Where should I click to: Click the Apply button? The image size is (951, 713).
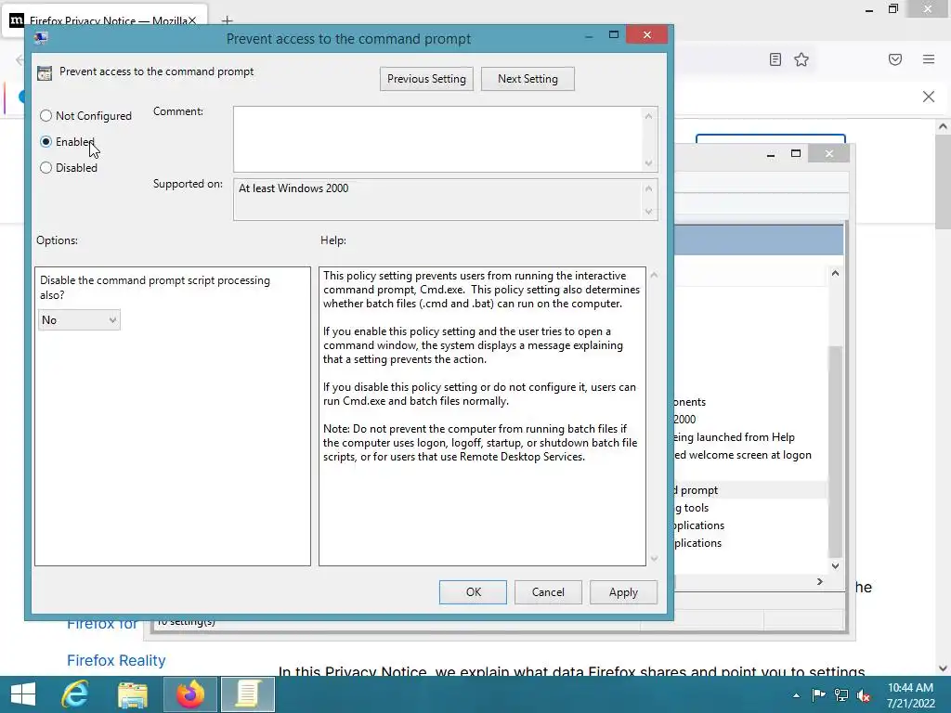click(x=623, y=592)
